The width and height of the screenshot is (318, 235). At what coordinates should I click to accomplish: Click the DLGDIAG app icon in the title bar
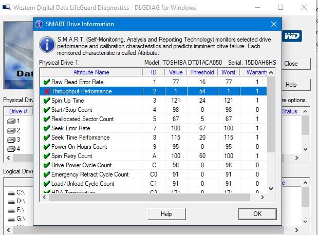tap(7, 8)
